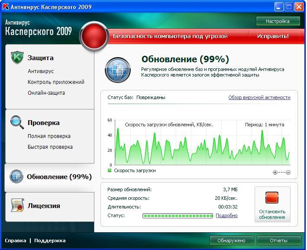Click the 3,7 МБ update size value
The width and height of the screenshot is (307, 250).
click(x=230, y=189)
